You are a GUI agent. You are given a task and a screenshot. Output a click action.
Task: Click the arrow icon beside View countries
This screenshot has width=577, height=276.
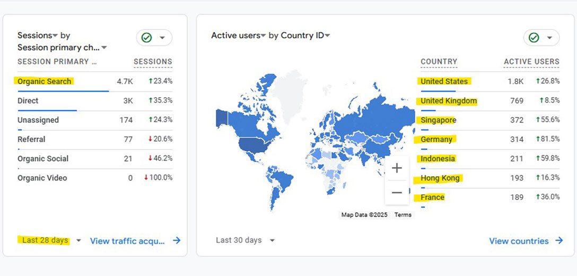tap(559, 241)
